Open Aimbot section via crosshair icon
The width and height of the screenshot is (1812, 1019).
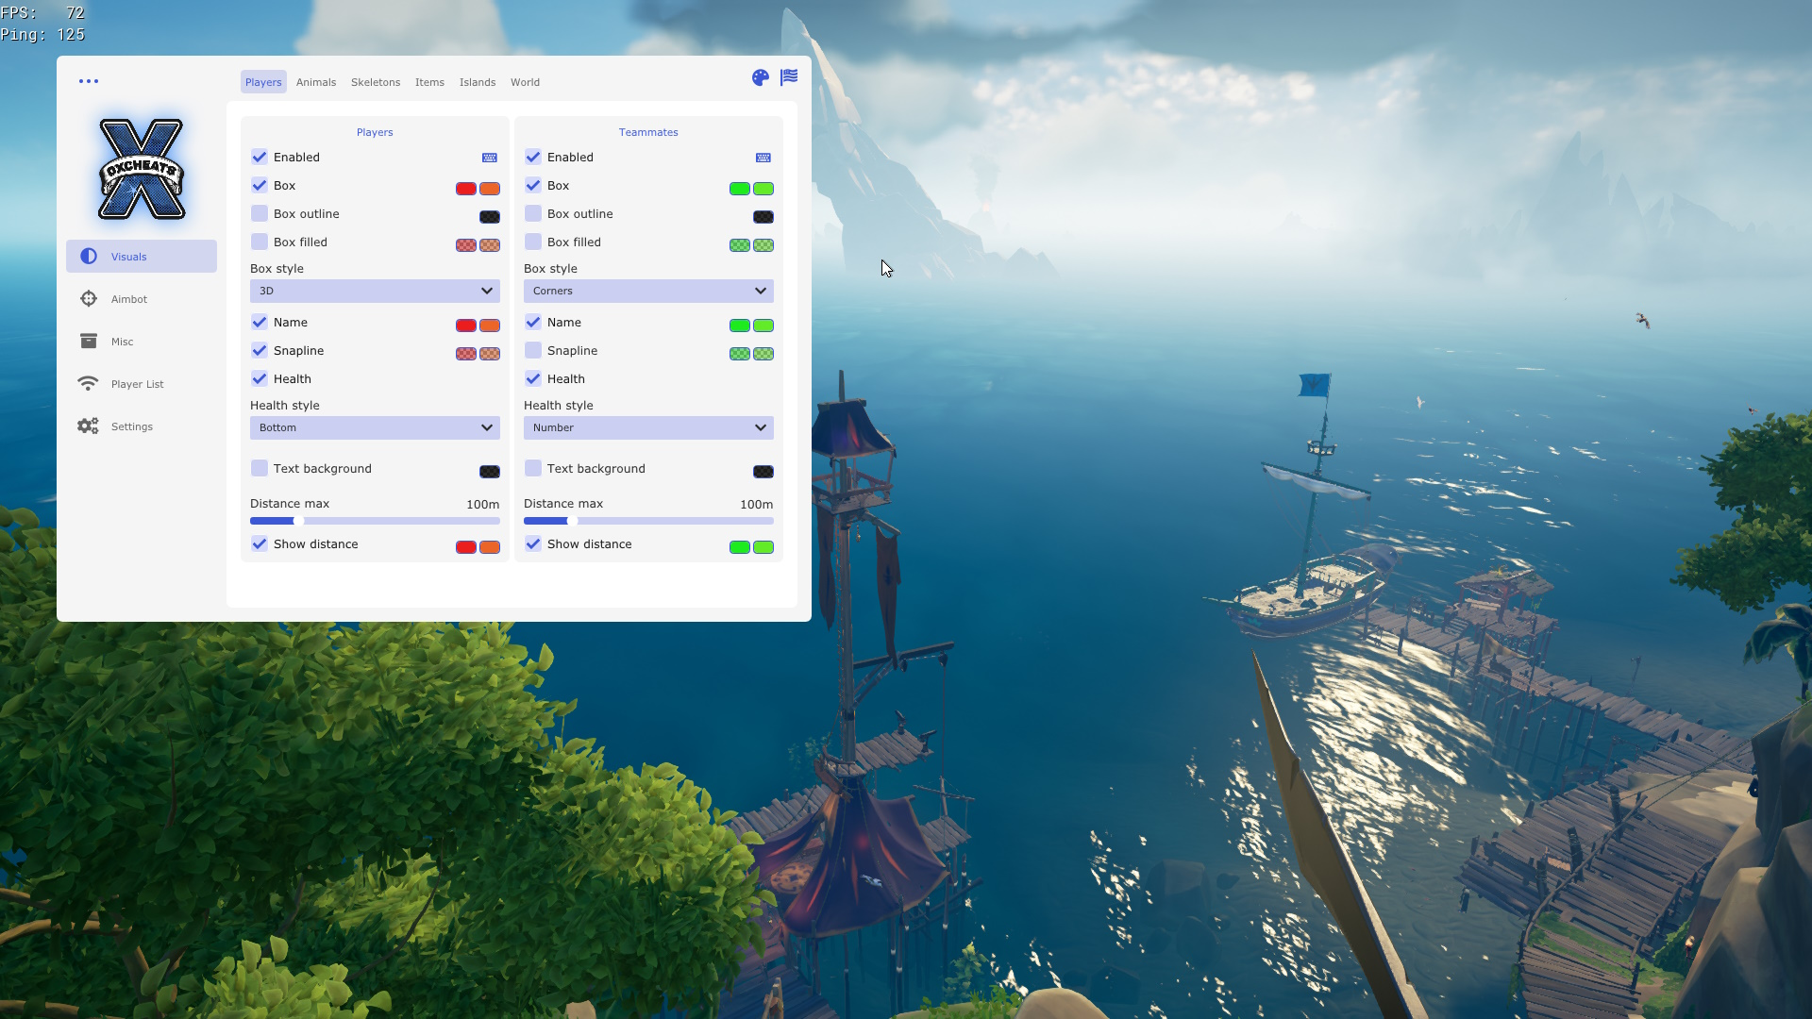89,299
